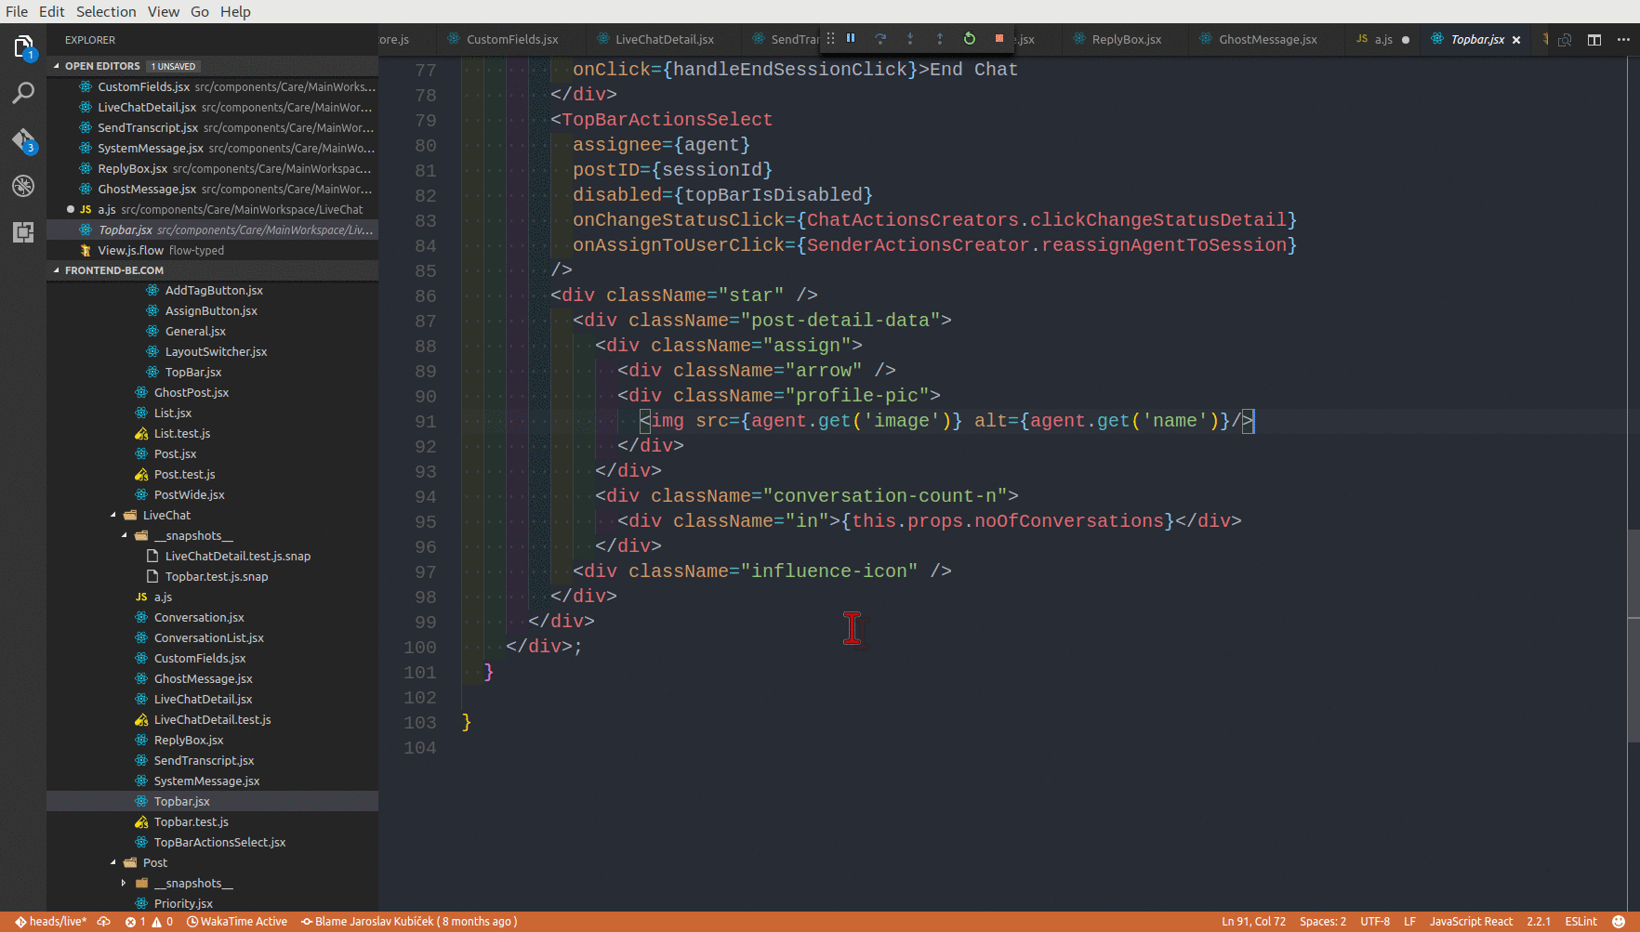Open the Debug view in activity bar
The width and height of the screenshot is (1640, 932).
click(x=23, y=186)
